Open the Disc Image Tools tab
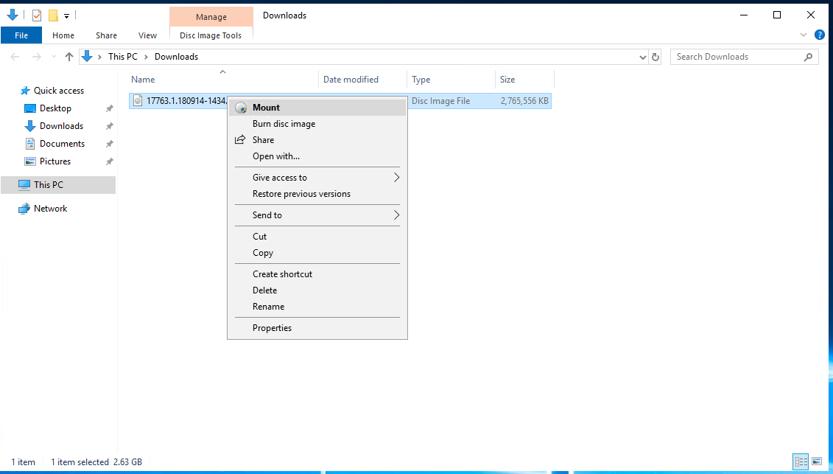Image resolution: width=833 pixels, height=474 pixels. point(211,35)
